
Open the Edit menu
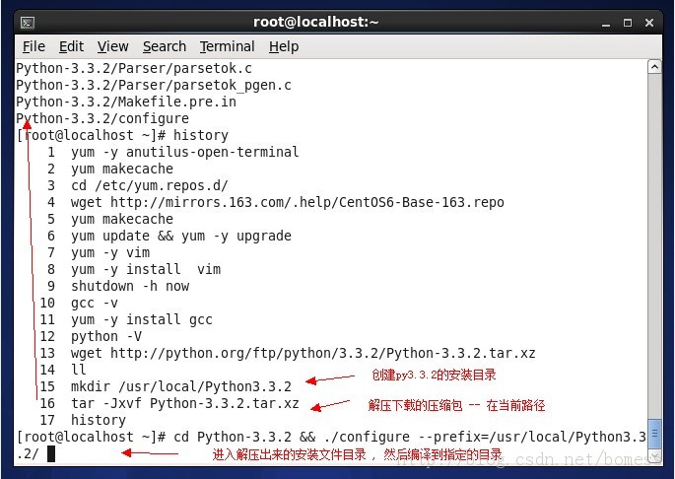(72, 46)
